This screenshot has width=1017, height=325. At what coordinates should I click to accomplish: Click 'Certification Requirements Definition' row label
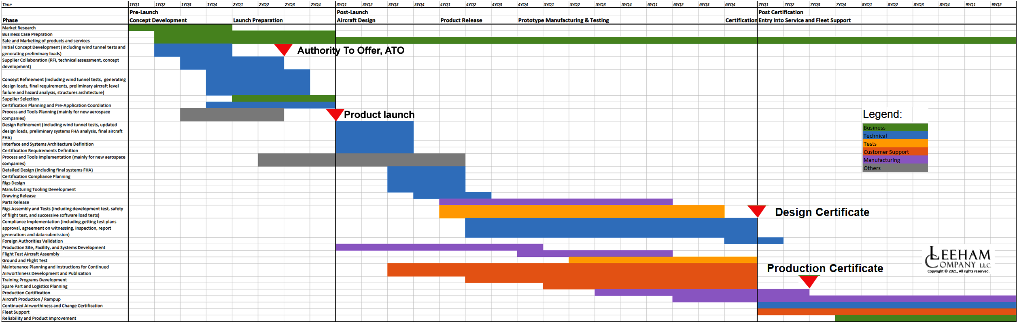click(40, 151)
